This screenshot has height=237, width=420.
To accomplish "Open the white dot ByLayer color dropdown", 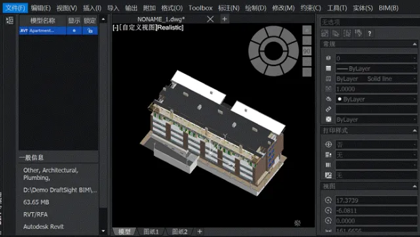I will pyautogui.click(x=376, y=99).
